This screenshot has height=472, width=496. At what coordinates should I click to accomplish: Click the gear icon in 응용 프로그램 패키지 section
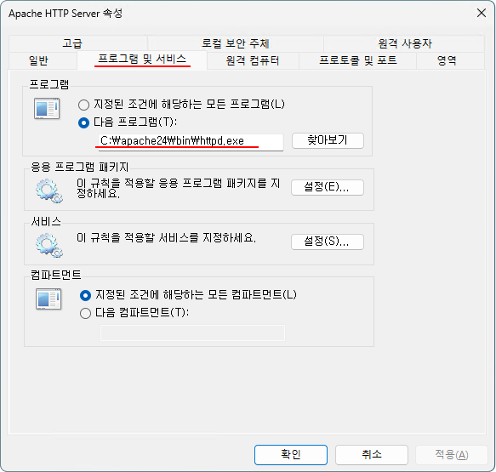point(48,191)
